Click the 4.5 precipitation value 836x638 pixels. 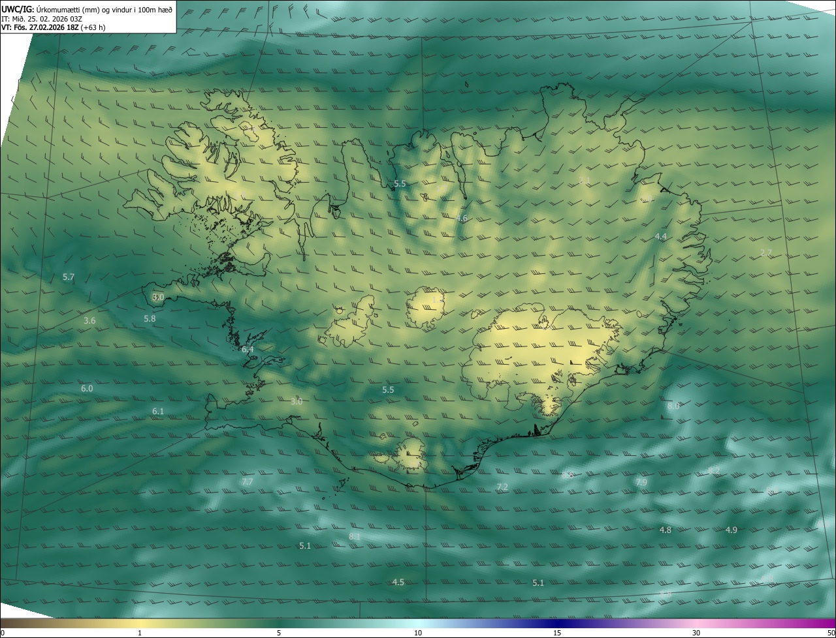pos(398,583)
